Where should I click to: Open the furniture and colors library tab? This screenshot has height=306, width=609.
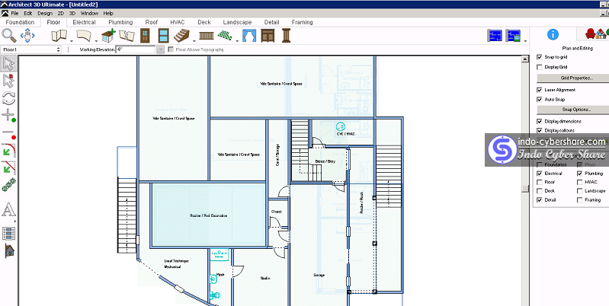tap(595, 33)
